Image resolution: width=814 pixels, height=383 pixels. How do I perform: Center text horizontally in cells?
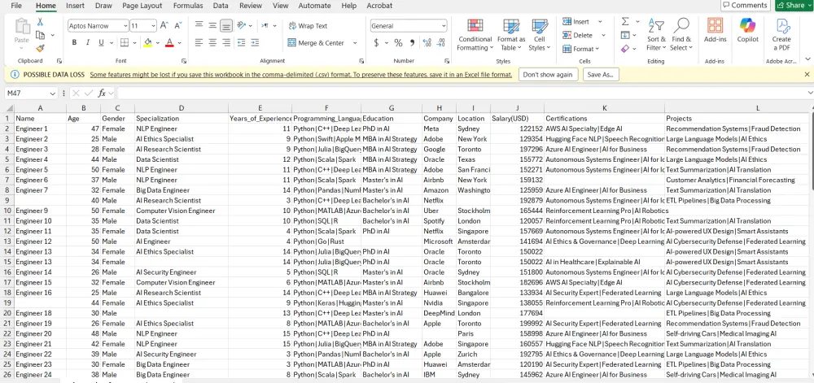coord(212,42)
